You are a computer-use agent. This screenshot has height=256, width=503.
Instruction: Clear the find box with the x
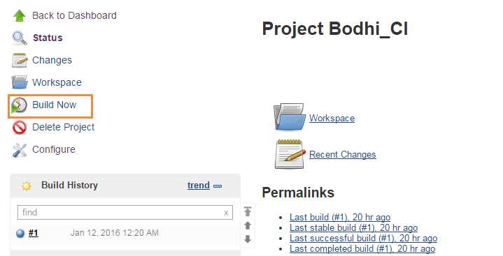(x=226, y=213)
